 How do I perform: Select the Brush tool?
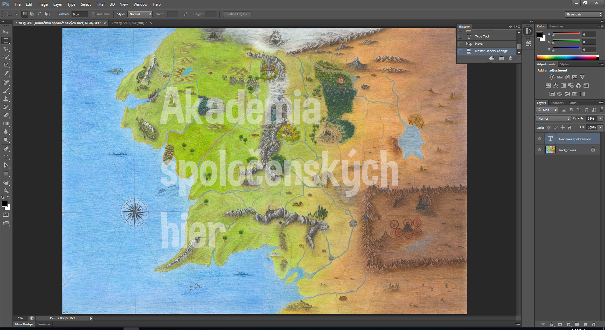pos(6,90)
